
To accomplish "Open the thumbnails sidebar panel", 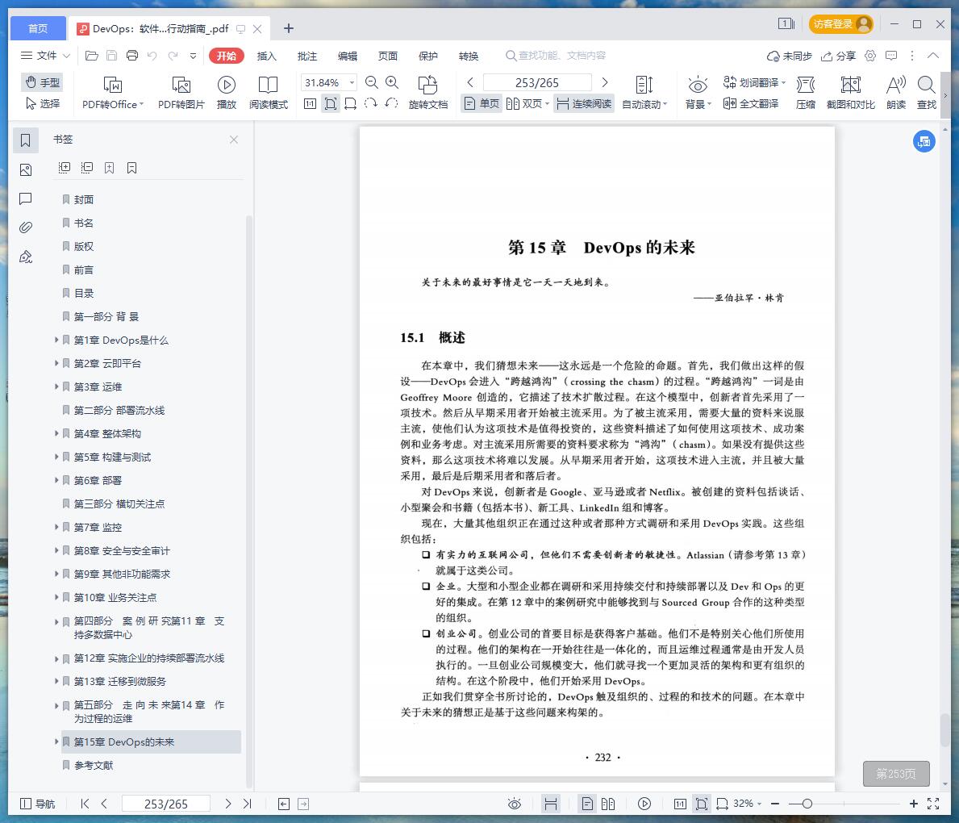I will 26,169.
